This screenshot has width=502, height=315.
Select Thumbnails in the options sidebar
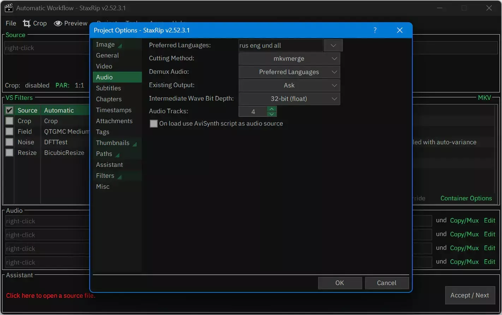(x=113, y=143)
